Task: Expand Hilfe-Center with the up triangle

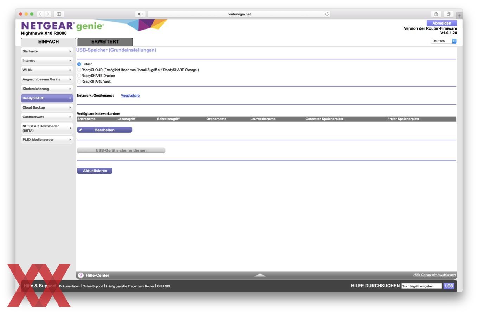Action: click(260, 275)
